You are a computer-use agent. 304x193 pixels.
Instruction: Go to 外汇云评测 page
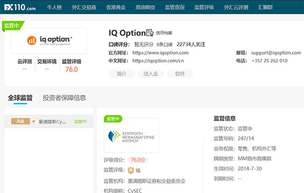click(x=236, y=8)
